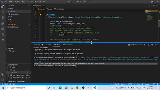Open the new terminal launch profile dropdown
The width and height of the screenshot is (160, 90).
coord(146,45)
